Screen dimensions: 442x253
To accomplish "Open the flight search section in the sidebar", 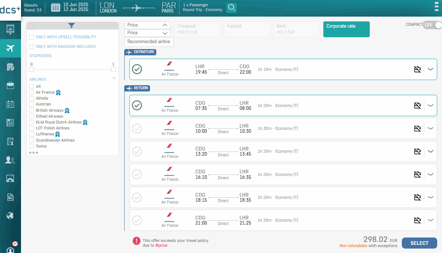I will tap(10, 48).
